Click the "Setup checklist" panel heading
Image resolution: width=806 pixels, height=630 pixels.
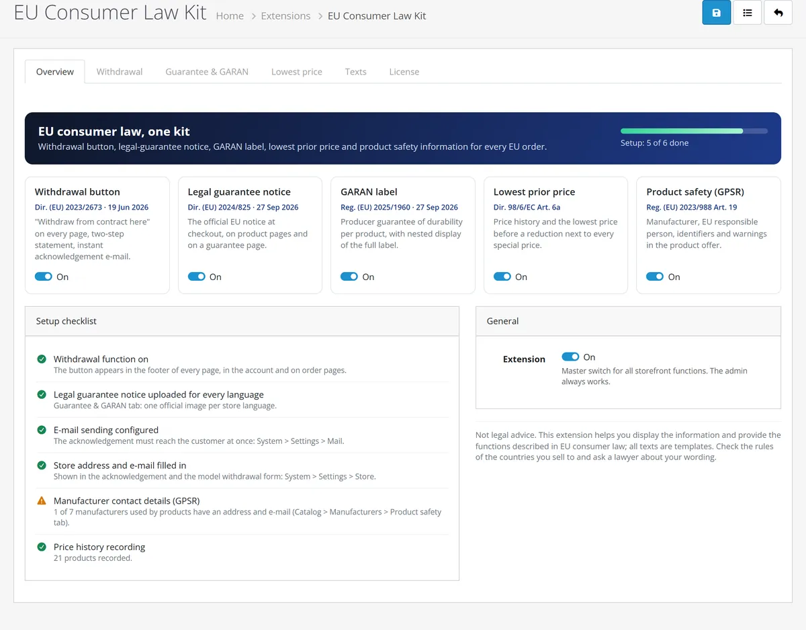point(66,321)
